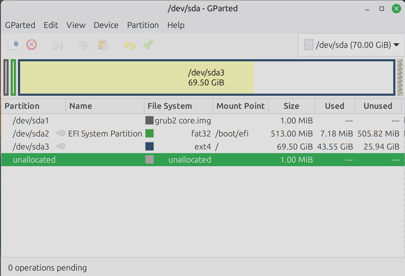The width and height of the screenshot is (405, 276).
Task: Open the Device menu
Action: pos(106,25)
